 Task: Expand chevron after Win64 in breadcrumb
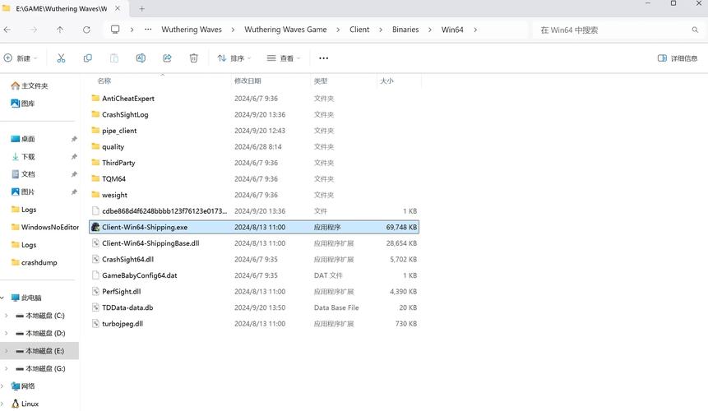[475, 30]
